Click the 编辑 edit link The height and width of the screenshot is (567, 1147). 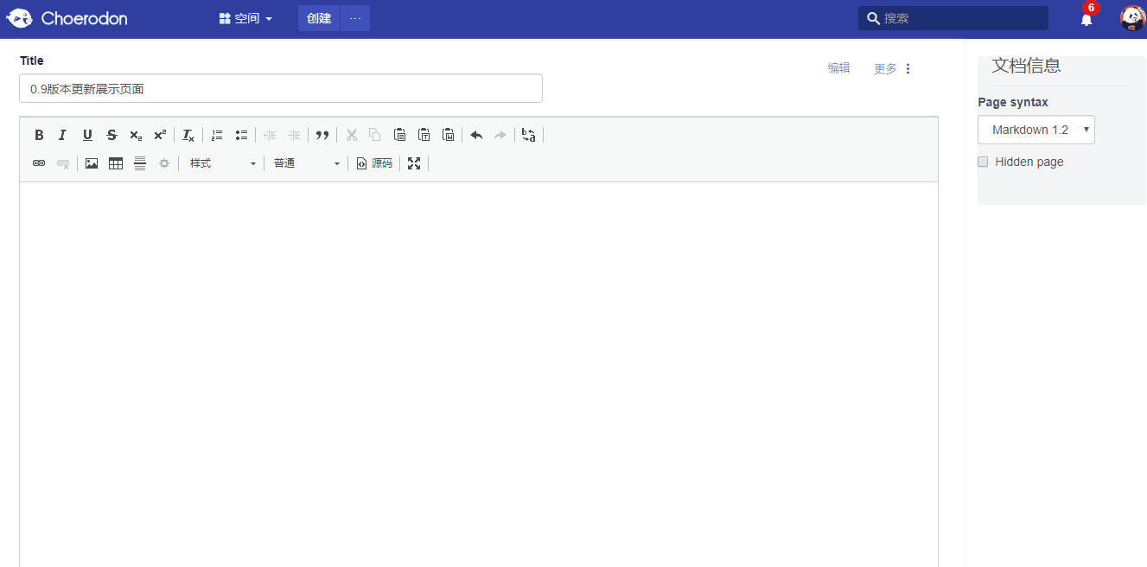pyautogui.click(x=838, y=68)
